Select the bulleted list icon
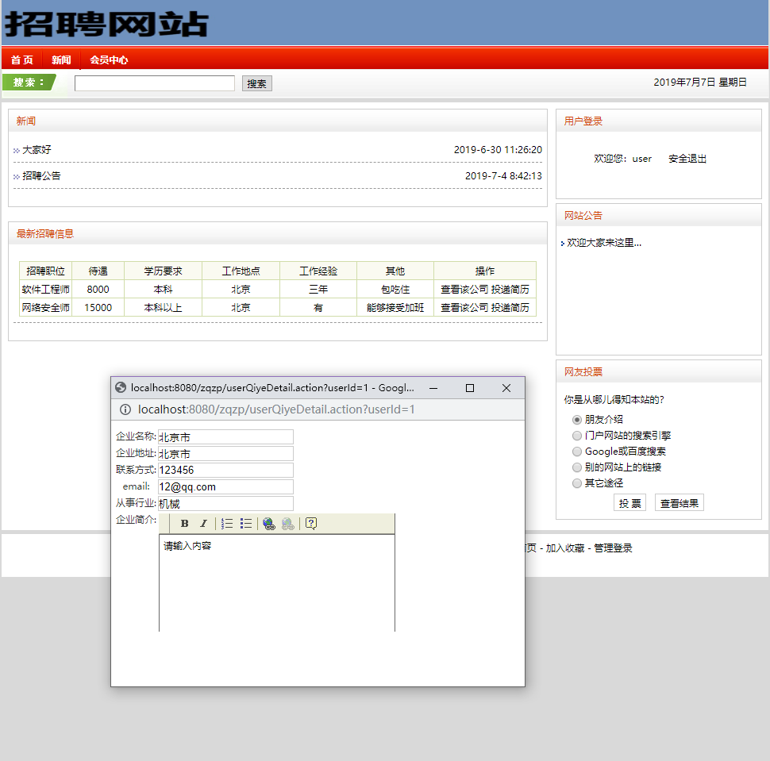This screenshot has height=761, width=770. (245, 524)
